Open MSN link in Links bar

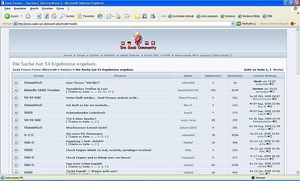coord(267,16)
